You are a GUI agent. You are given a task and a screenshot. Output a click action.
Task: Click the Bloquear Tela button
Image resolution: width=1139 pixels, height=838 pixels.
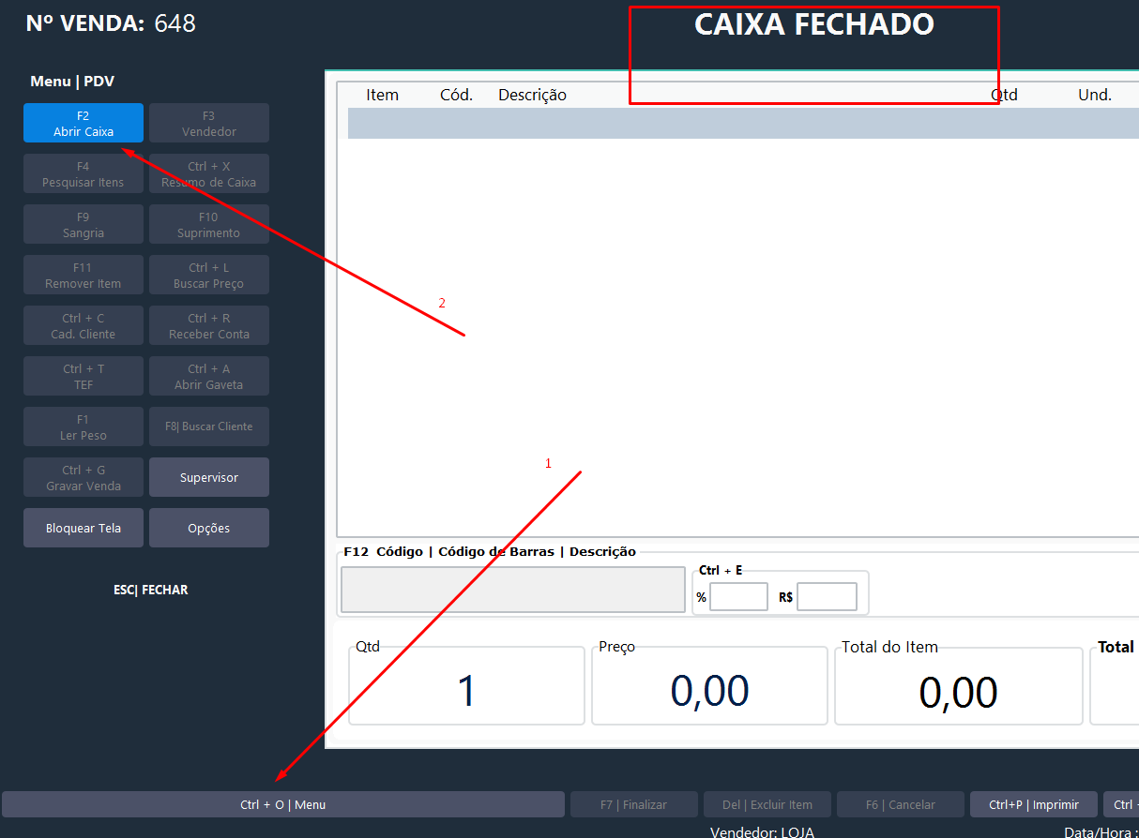84,528
